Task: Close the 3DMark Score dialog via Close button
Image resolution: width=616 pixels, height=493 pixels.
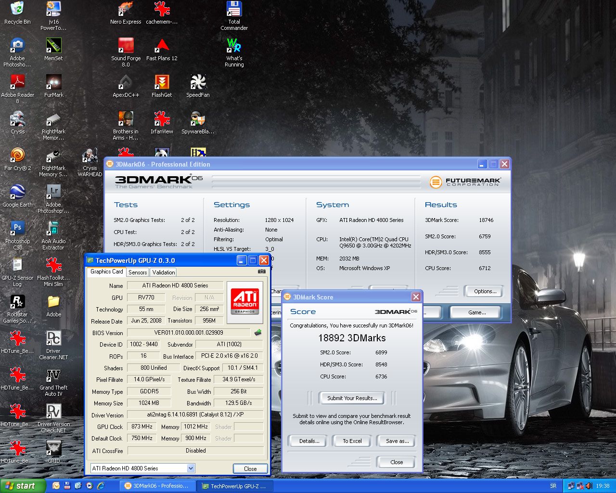Action: pos(397,462)
